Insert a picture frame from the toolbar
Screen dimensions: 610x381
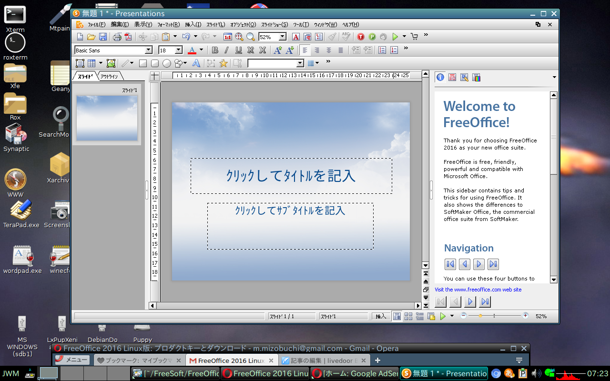[x=111, y=63]
